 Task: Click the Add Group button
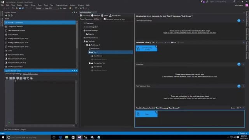click(85, 16)
